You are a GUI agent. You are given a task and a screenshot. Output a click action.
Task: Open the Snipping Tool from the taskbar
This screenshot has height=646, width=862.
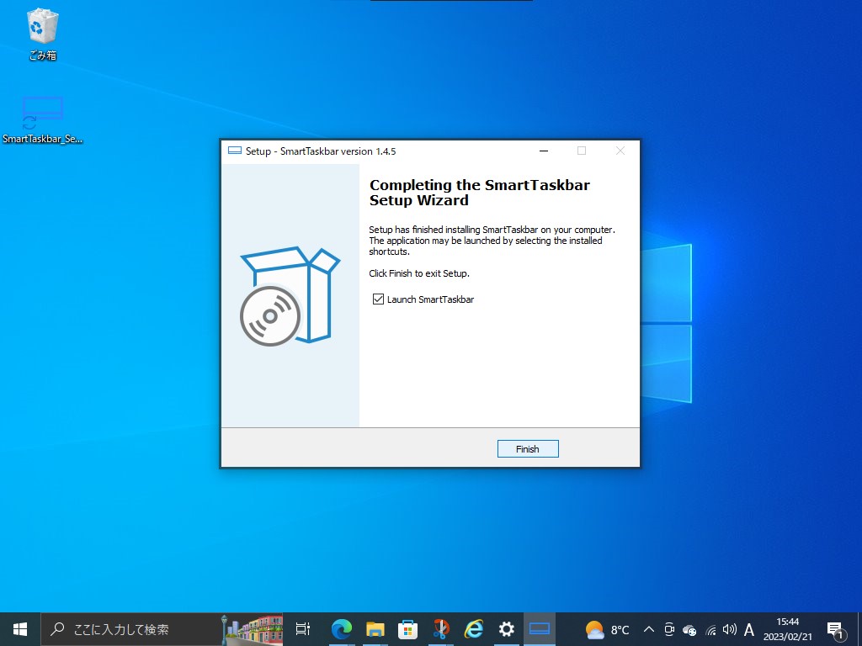(440, 628)
